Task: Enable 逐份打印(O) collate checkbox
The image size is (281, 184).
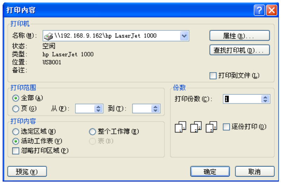Action: (226, 127)
